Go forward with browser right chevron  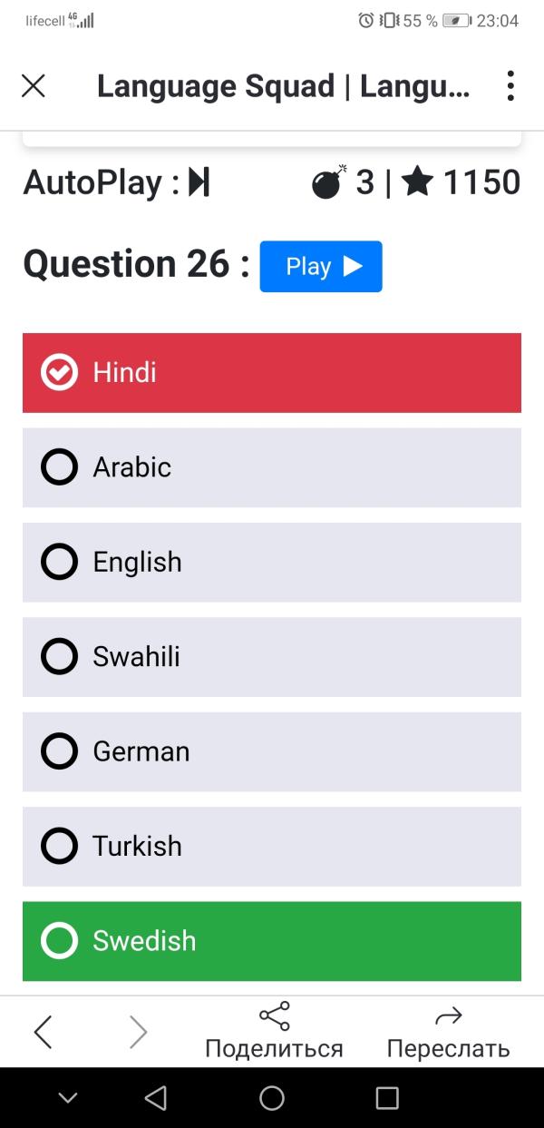pos(138,1032)
